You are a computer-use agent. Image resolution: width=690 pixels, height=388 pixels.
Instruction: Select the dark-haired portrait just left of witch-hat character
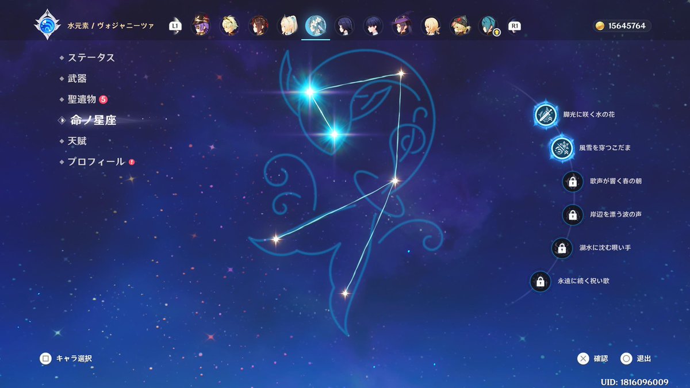point(373,25)
